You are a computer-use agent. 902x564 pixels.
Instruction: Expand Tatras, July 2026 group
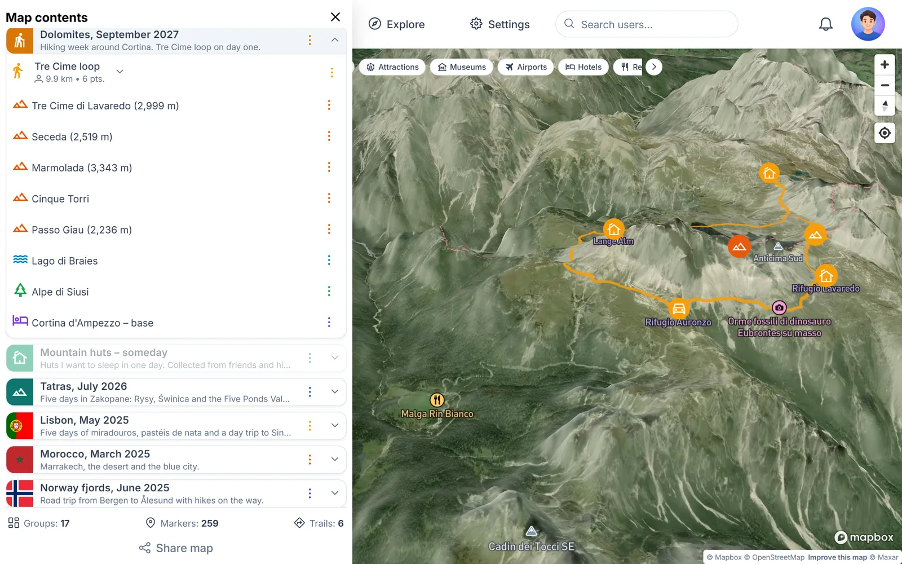(x=335, y=391)
